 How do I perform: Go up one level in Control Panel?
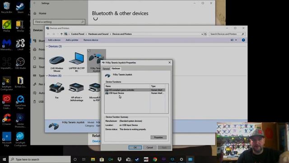click(61, 34)
